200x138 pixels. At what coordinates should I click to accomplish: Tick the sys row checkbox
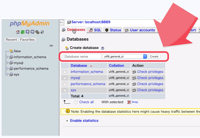[x=65, y=90]
